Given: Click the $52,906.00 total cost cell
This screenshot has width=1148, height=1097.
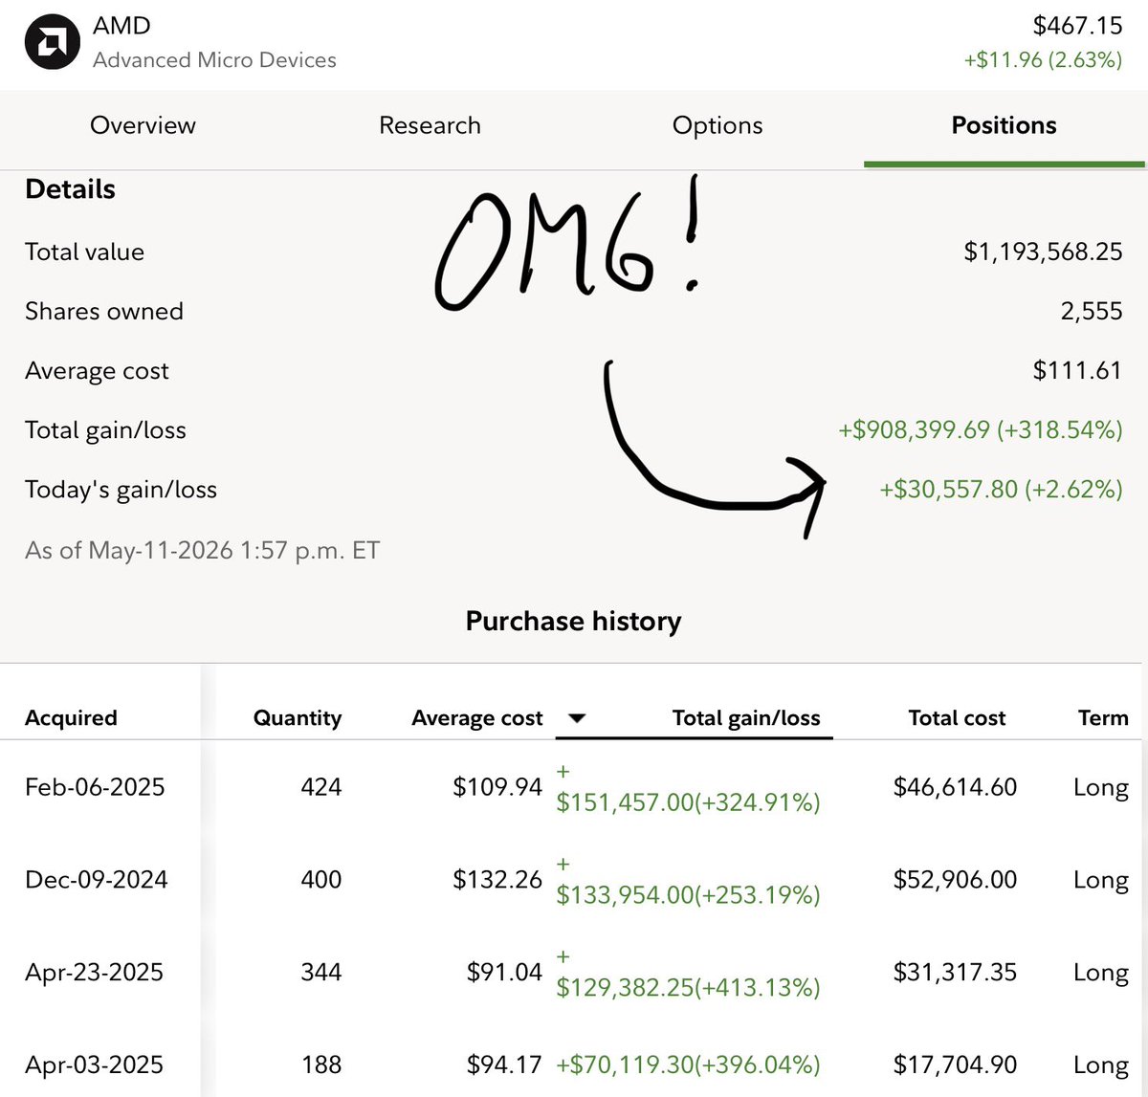Looking at the screenshot, I should (x=955, y=880).
